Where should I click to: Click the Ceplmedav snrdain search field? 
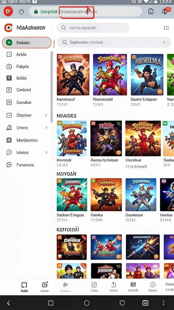114,42
